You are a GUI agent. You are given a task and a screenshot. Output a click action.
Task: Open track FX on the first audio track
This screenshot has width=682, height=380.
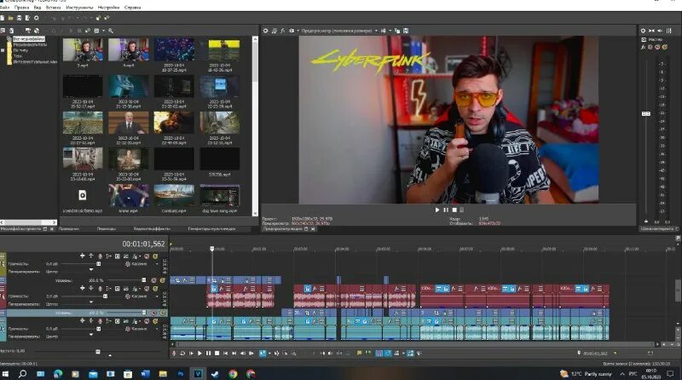point(135,256)
